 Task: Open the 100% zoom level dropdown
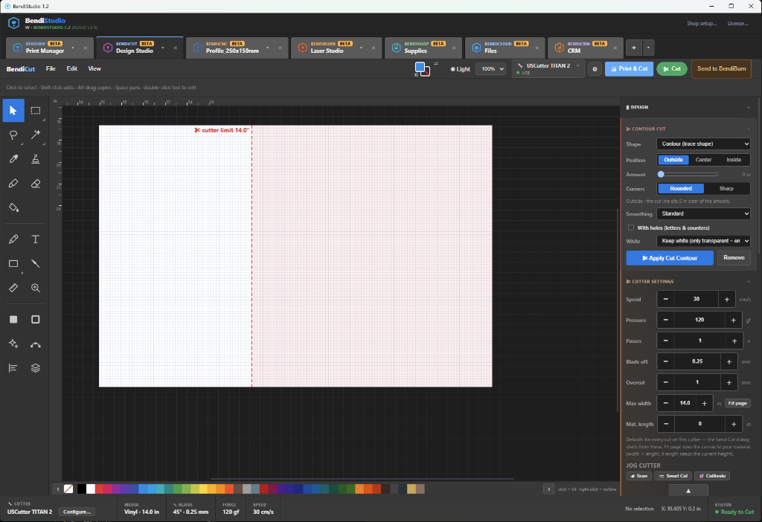(x=490, y=69)
